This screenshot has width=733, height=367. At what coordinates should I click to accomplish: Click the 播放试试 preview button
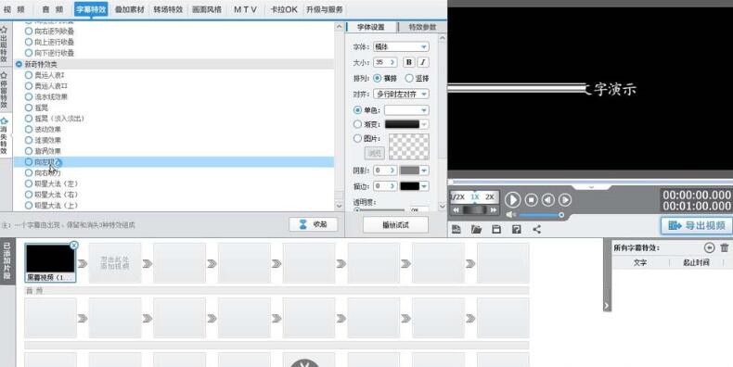pos(395,224)
